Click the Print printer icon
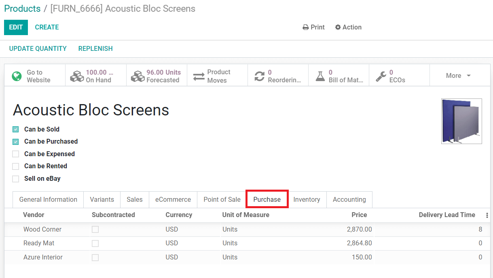The height and width of the screenshot is (278, 493). click(x=306, y=27)
